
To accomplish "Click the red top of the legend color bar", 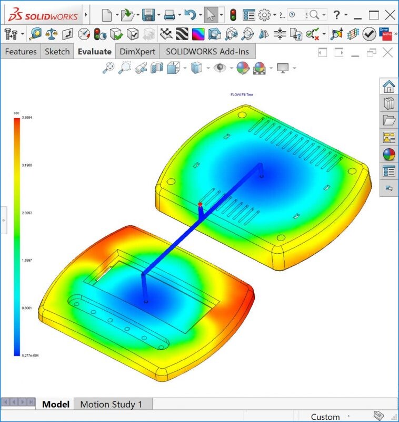I will pyautogui.click(x=17, y=120).
